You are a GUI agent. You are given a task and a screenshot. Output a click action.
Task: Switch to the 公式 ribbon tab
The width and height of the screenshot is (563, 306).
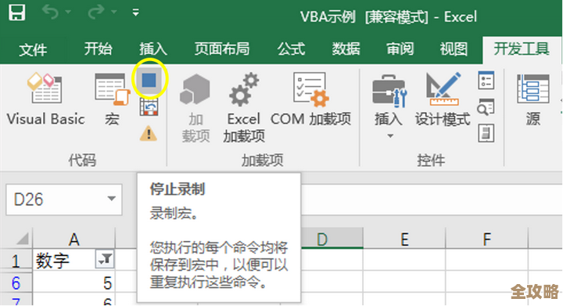coord(291,49)
